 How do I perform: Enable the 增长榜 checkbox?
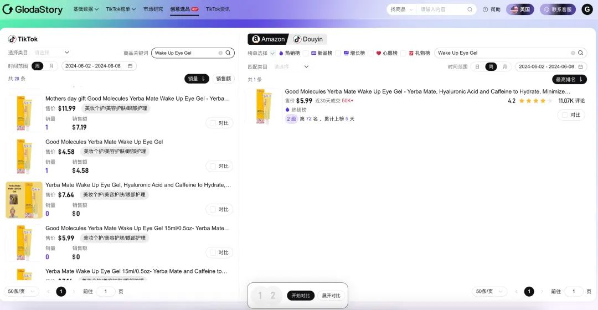tap(338, 53)
